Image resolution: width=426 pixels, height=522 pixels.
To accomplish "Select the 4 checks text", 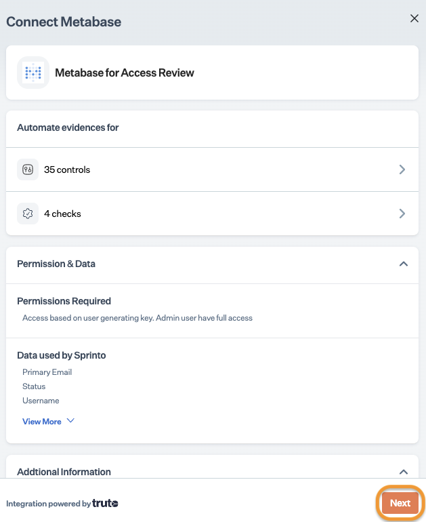I will point(62,214).
